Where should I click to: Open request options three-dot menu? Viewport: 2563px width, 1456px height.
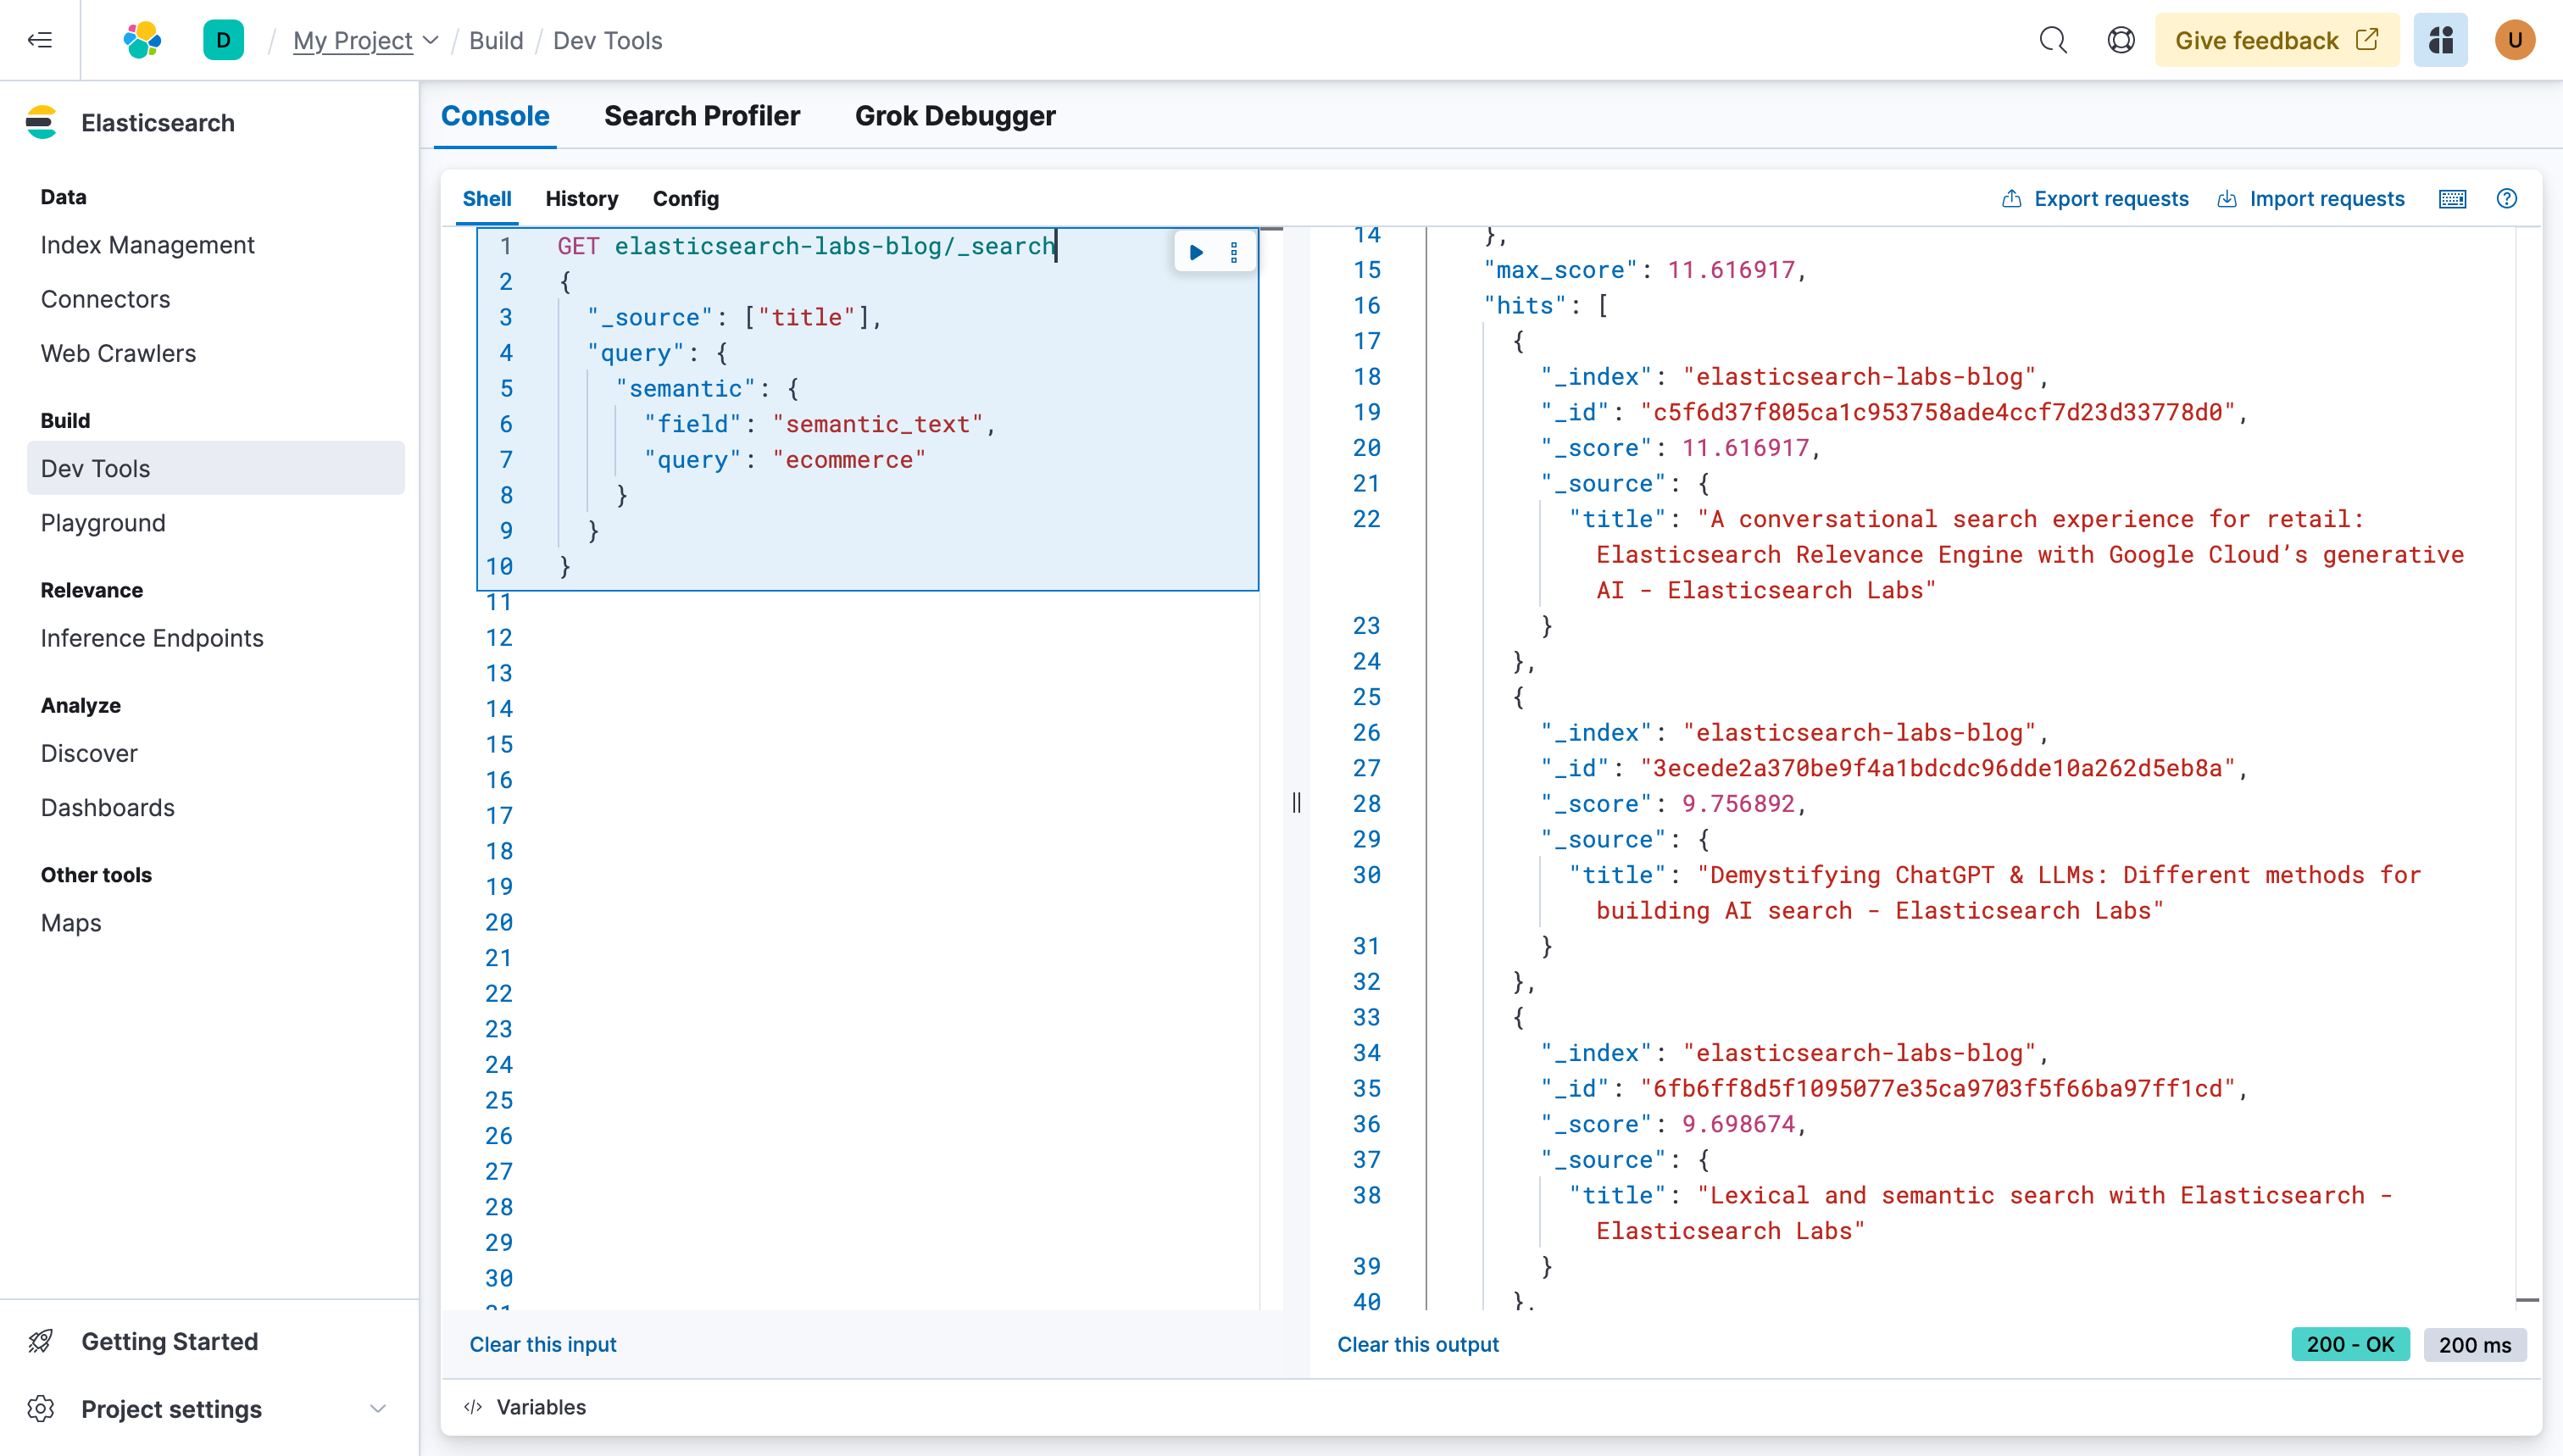(1234, 252)
